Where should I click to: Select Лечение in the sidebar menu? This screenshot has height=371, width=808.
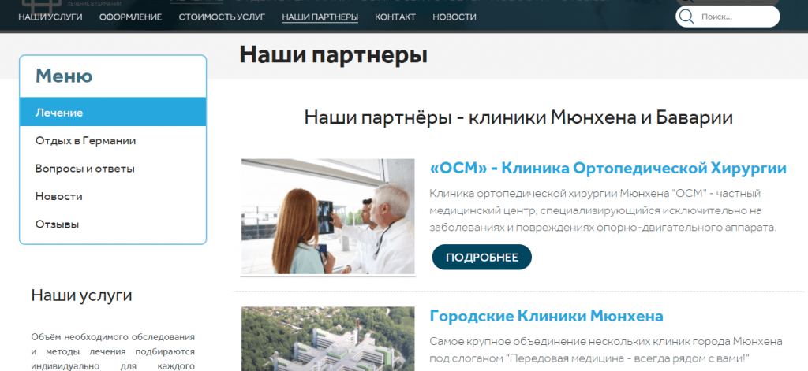tap(59, 113)
